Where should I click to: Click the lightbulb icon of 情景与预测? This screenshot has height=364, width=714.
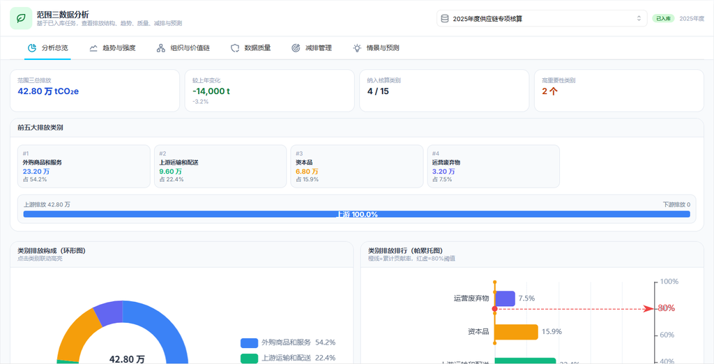pos(358,48)
